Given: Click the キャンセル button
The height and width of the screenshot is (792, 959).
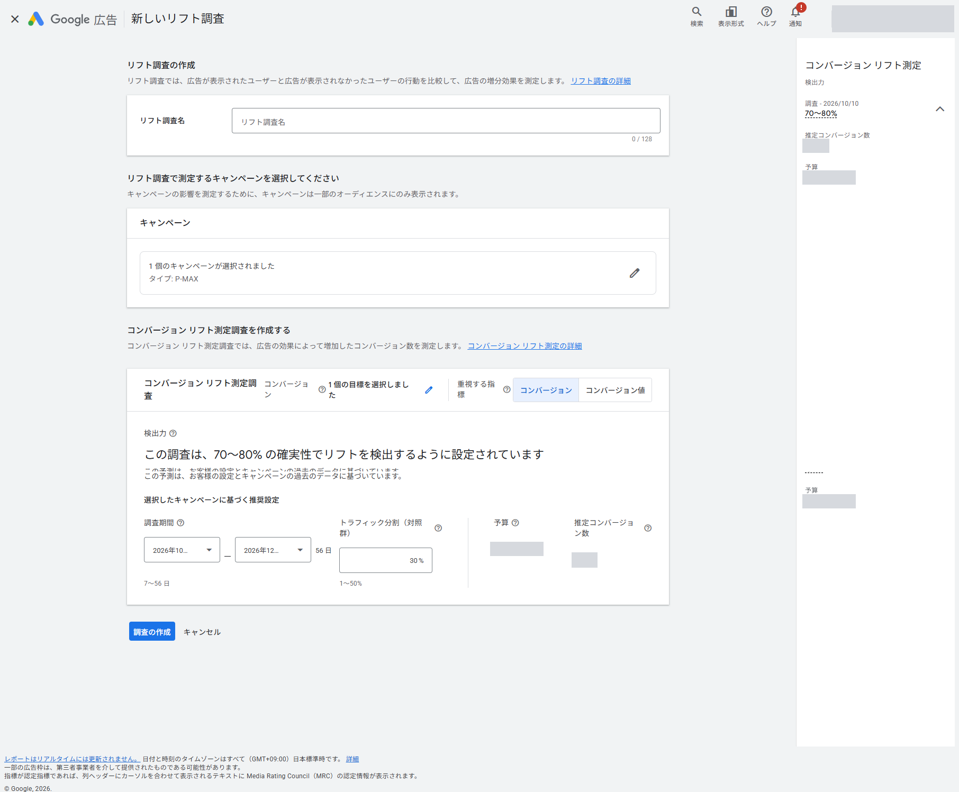Looking at the screenshot, I should tap(202, 632).
